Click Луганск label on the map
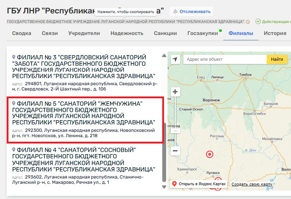This screenshot has width=291, height=199. 213,172
